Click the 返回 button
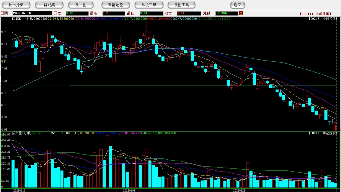The height and width of the screenshot is (192, 341). click(x=237, y=5)
